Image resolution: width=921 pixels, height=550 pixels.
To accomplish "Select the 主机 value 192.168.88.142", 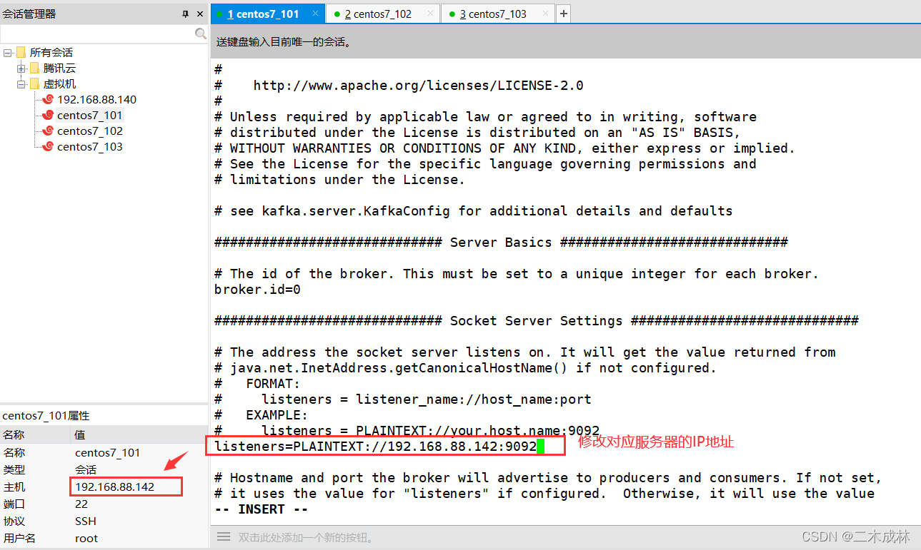I will 114,487.
